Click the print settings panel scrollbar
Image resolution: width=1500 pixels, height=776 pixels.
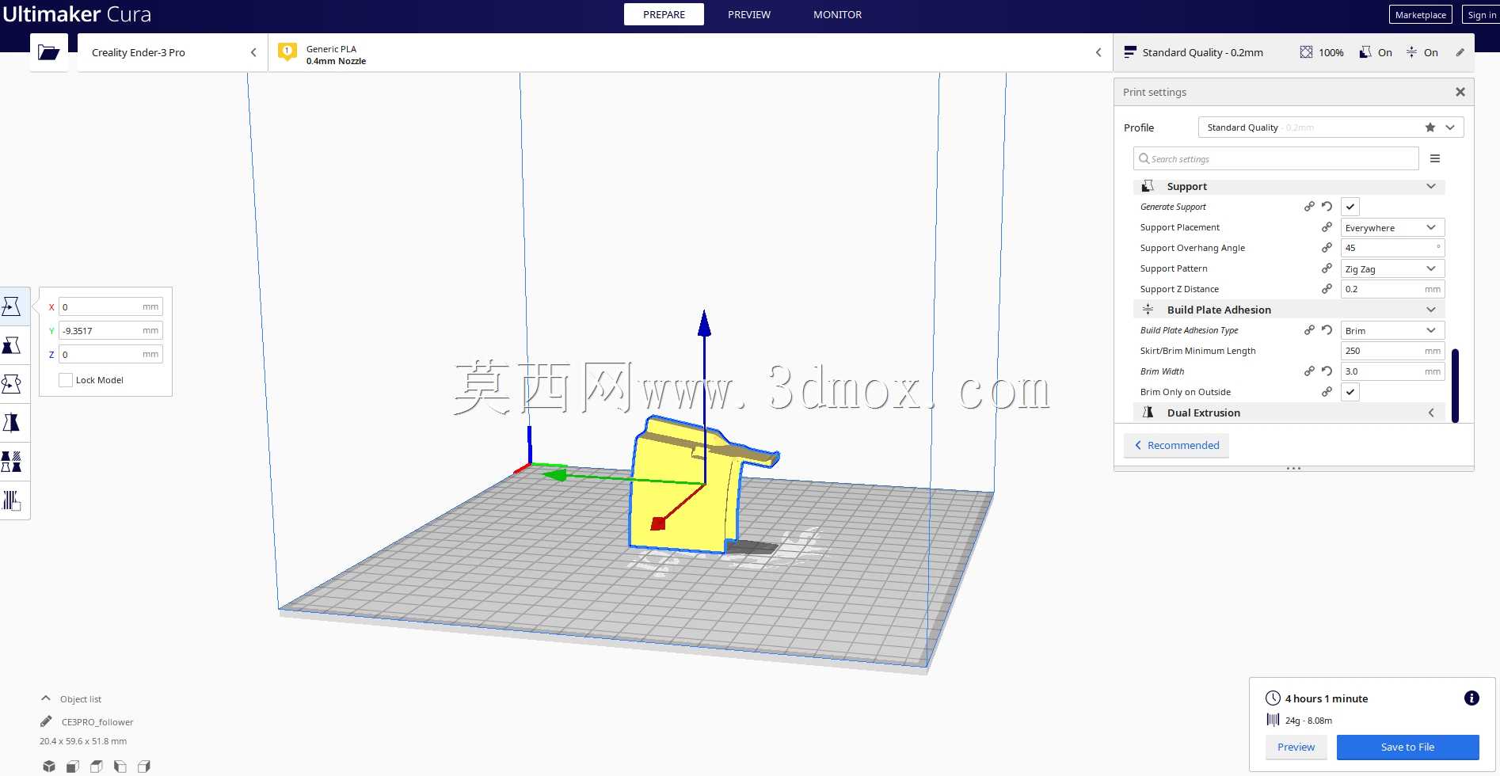tap(1455, 386)
